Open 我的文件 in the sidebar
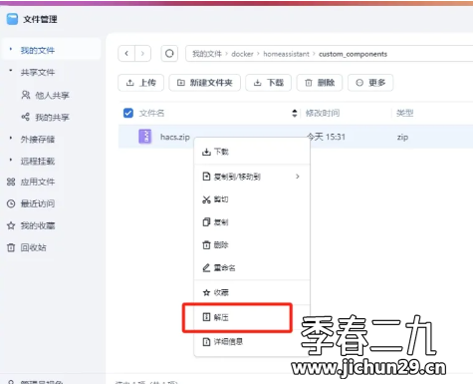 (51, 50)
